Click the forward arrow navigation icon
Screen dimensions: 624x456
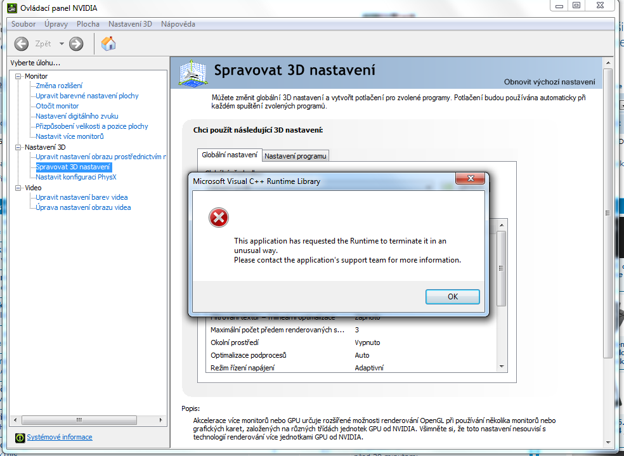click(76, 44)
